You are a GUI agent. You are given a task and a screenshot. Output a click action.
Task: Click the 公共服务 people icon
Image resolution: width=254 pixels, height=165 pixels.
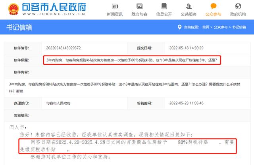[189, 6]
